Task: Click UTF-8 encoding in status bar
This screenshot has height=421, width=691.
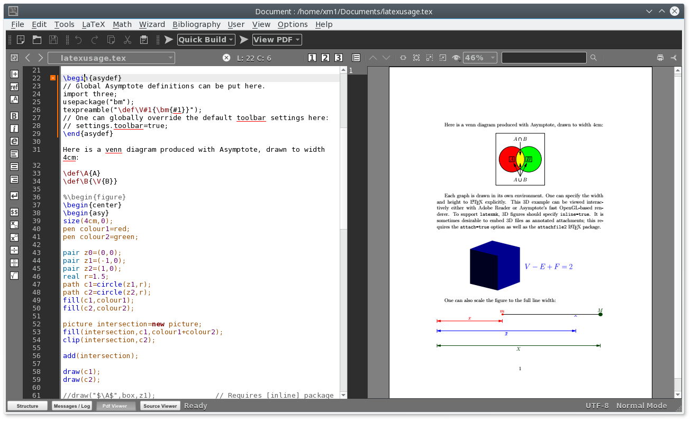Action: pyautogui.click(x=597, y=406)
